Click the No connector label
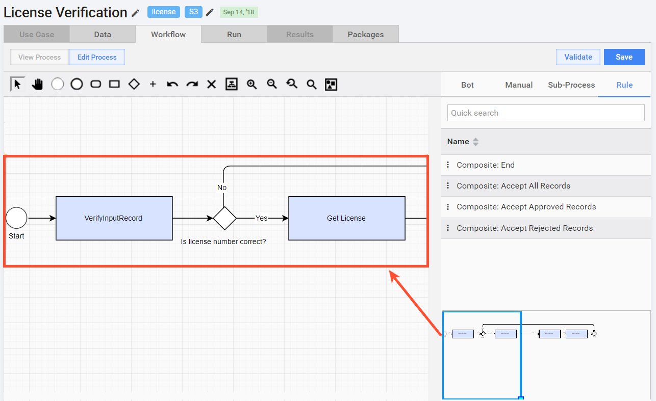 222,188
